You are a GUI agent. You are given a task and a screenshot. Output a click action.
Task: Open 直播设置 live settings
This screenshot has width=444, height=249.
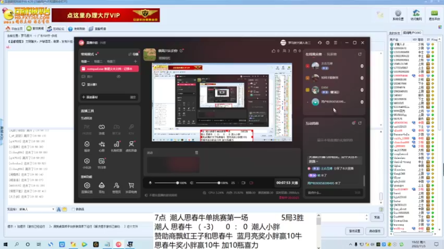[x=87, y=188]
